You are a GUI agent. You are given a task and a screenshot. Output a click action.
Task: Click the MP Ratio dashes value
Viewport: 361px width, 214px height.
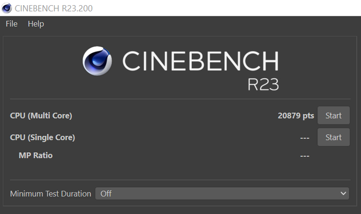point(304,155)
